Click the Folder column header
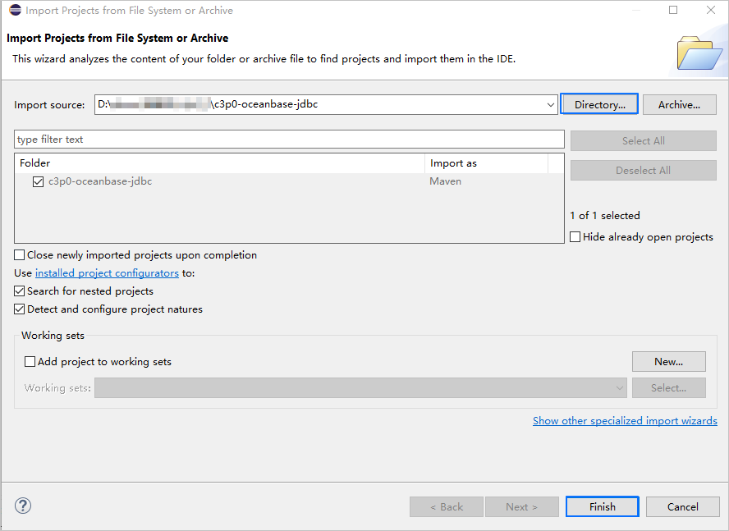This screenshot has width=729, height=531. (x=219, y=163)
